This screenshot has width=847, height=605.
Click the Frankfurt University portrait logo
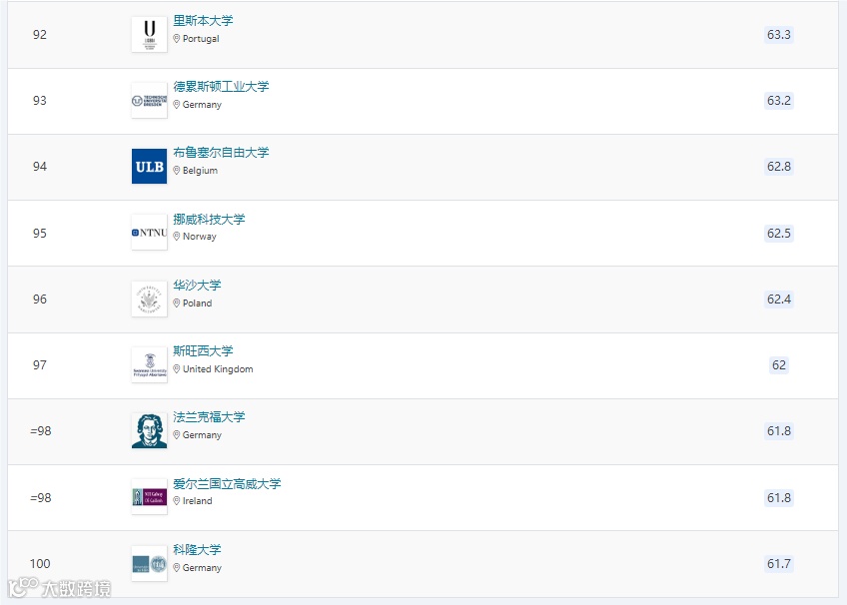click(x=148, y=429)
